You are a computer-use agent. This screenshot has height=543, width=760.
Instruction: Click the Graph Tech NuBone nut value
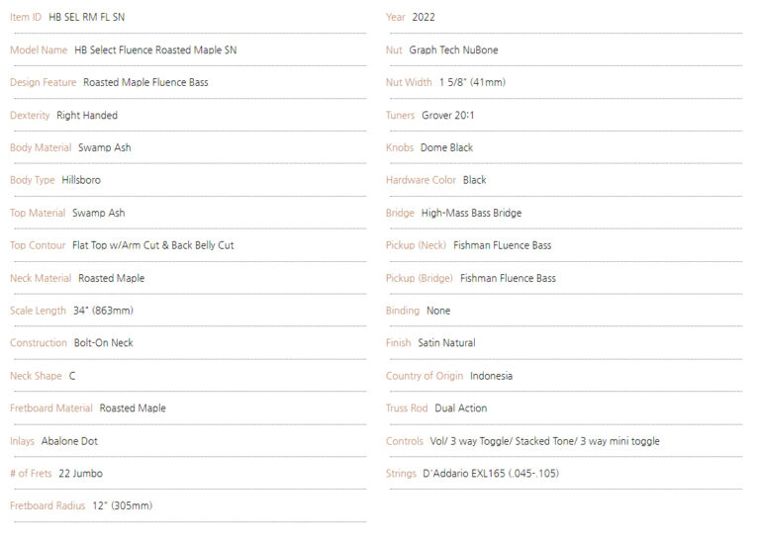point(453,49)
